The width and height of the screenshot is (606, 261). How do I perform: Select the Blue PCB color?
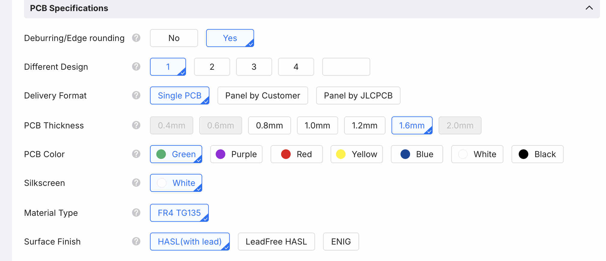[x=417, y=154]
